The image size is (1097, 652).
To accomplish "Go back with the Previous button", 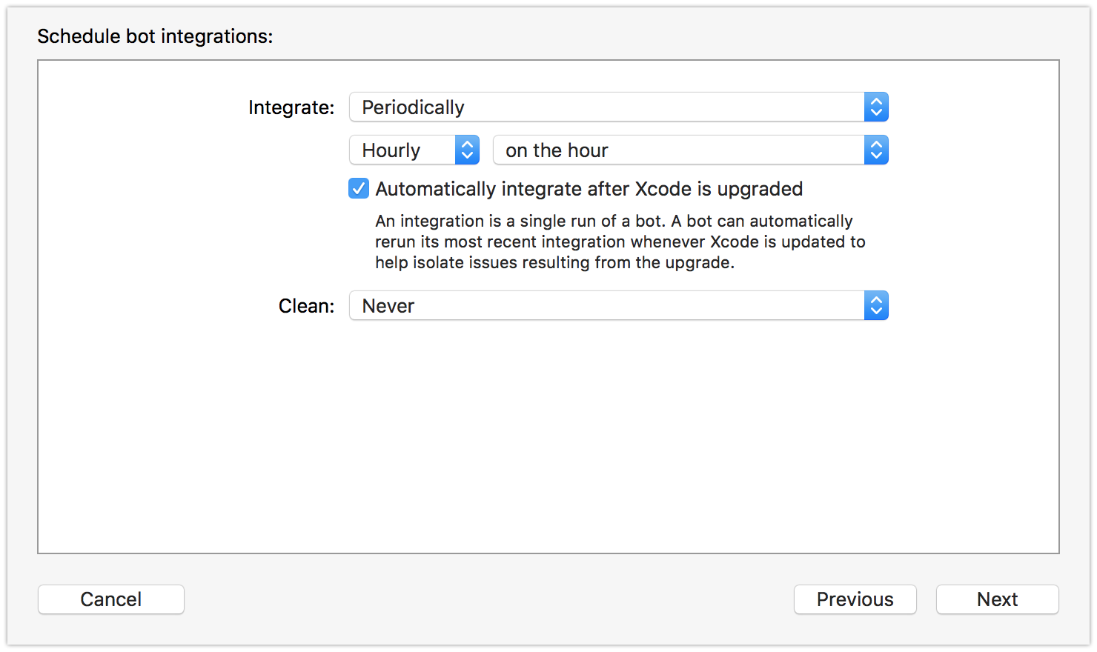I will [855, 599].
